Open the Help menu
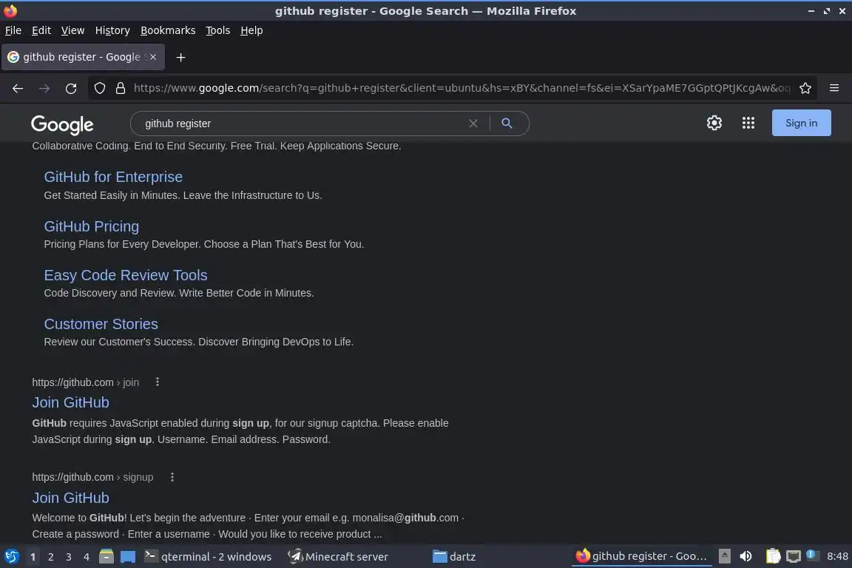 [x=251, y=30]
